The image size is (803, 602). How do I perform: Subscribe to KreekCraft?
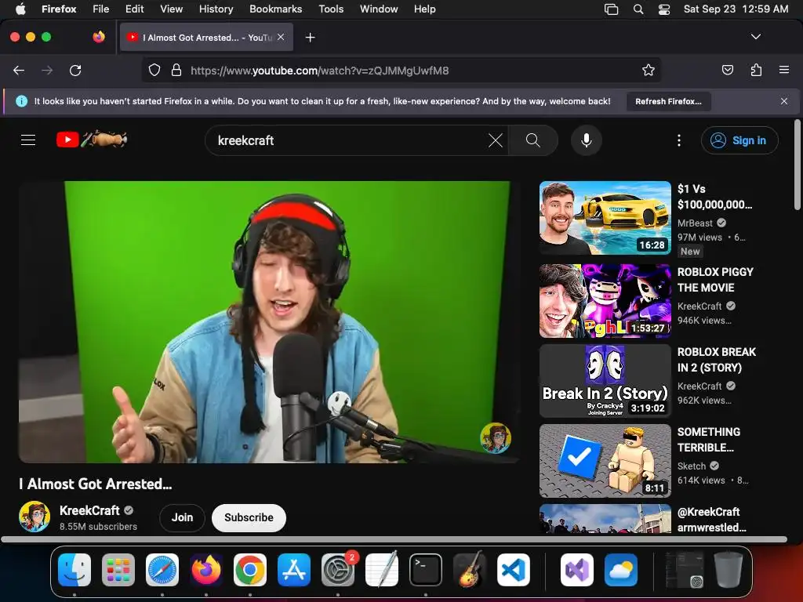click(x=249, y=517)
